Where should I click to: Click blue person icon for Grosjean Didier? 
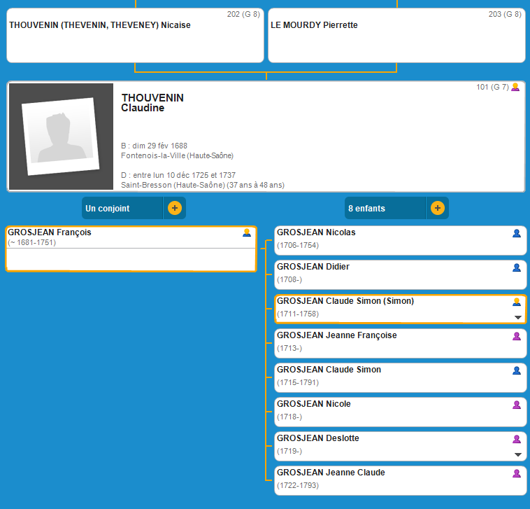(517, 267)
